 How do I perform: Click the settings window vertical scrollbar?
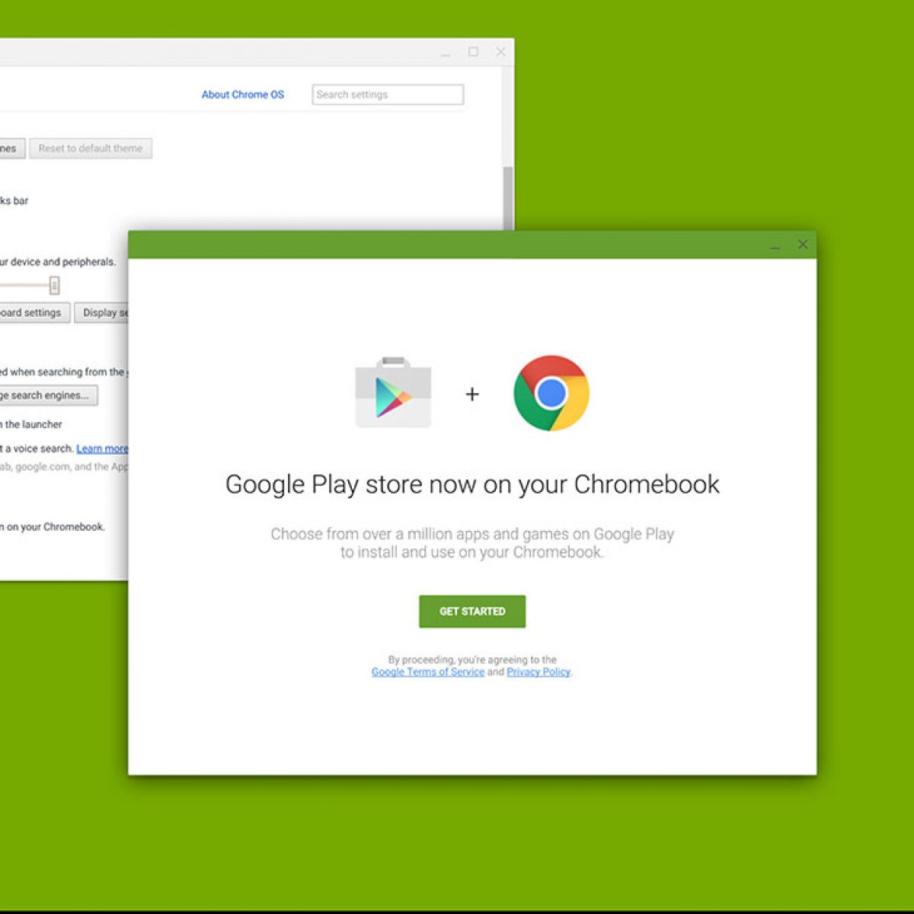pos(508,198)
